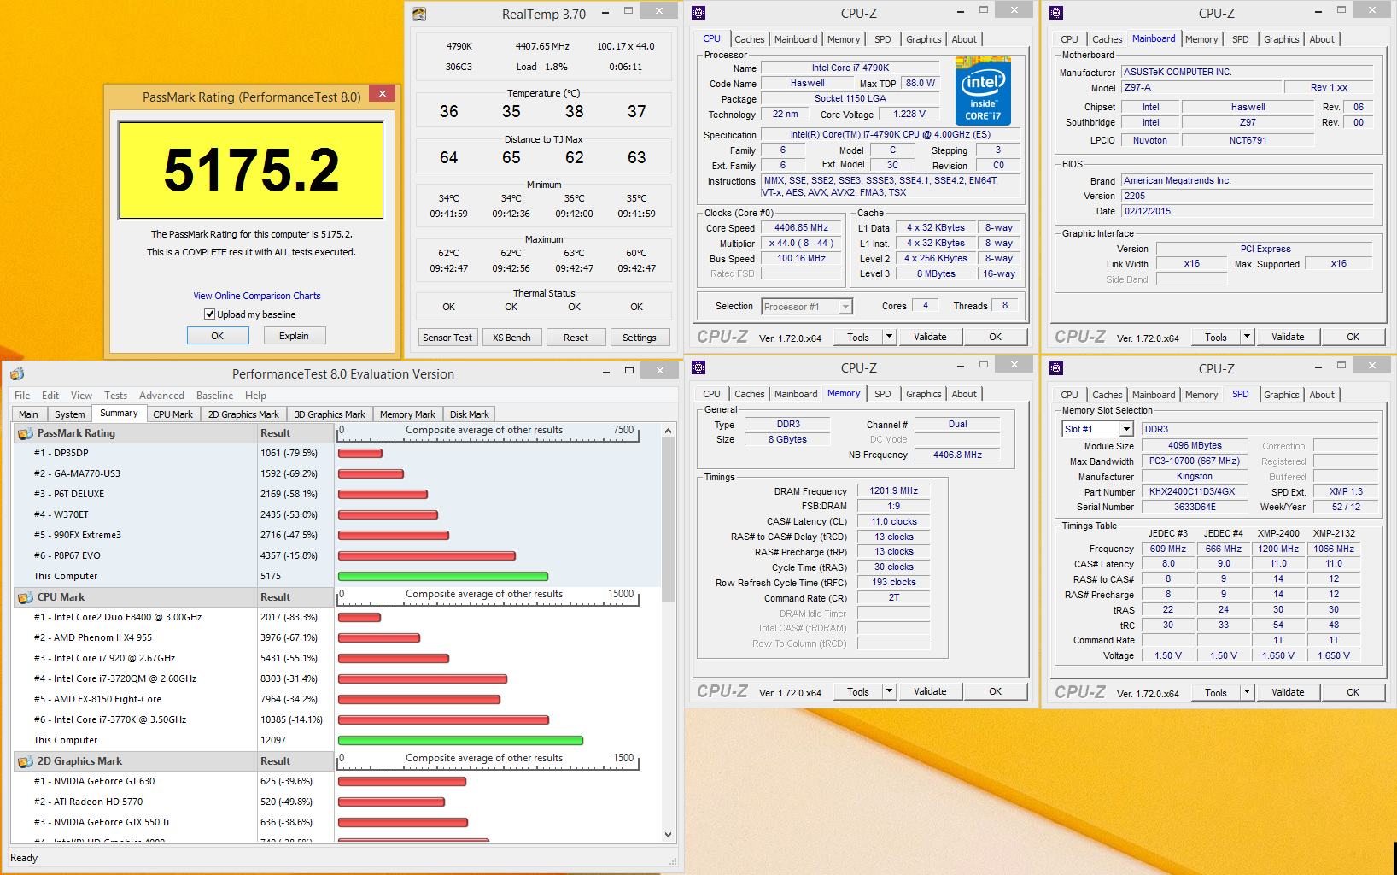
Task: Click the CPU-Z Memory window title icon
Action: [x=698, y=367]
